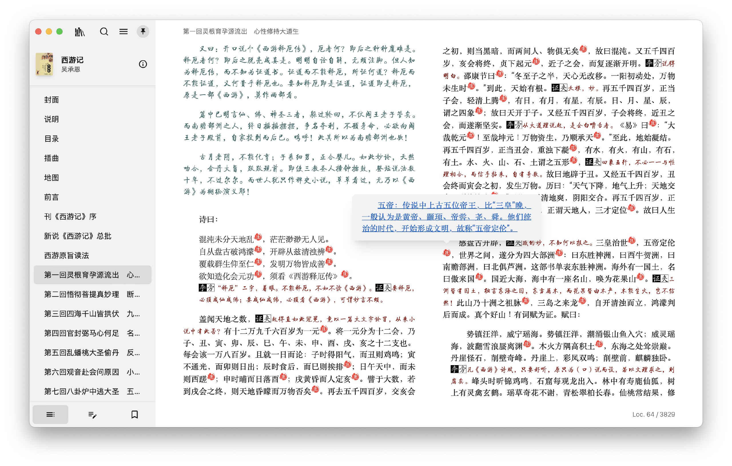
Task: Go to the 说明 section
Action: (92, 119)
